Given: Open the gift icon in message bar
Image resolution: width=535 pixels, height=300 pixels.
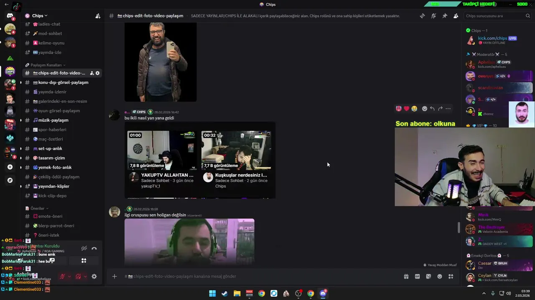Looking at the screenshot, I should point(406,276).
